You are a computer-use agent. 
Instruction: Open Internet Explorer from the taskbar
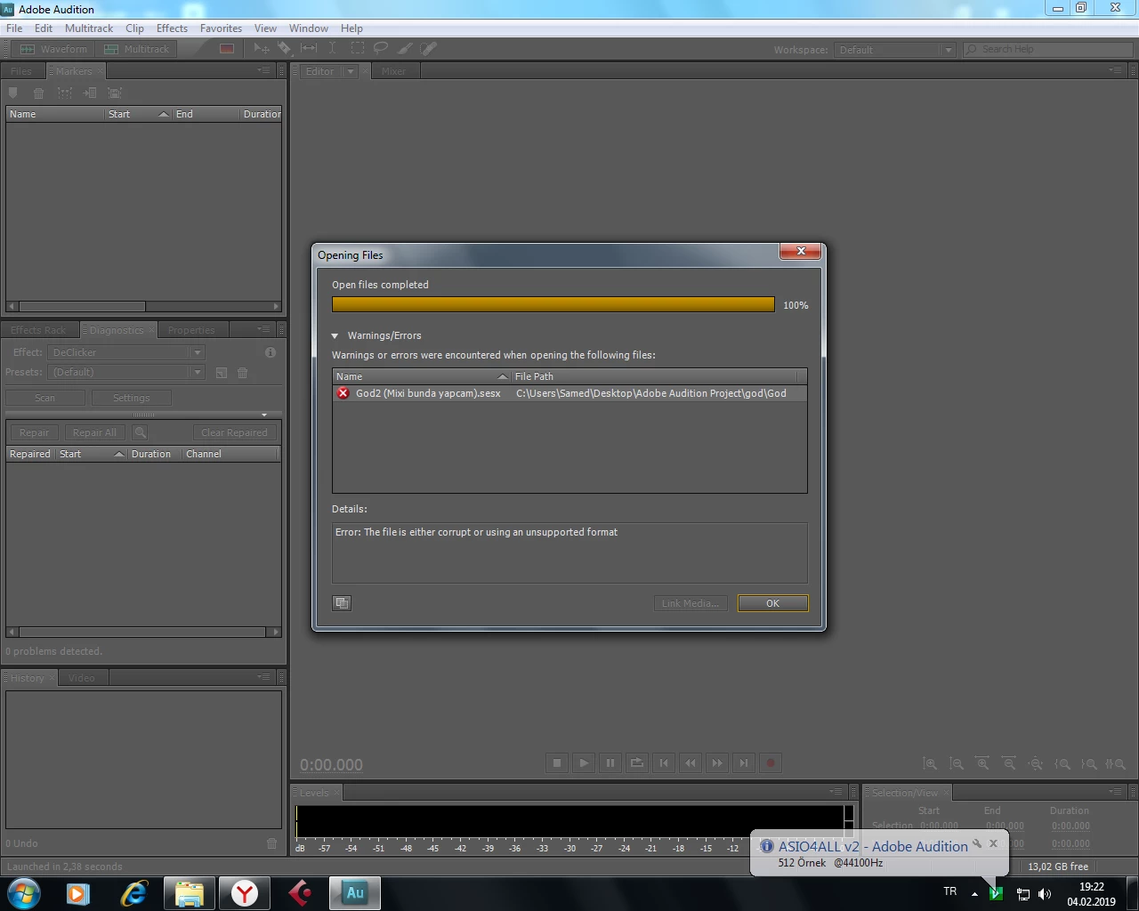pos(133,893)
